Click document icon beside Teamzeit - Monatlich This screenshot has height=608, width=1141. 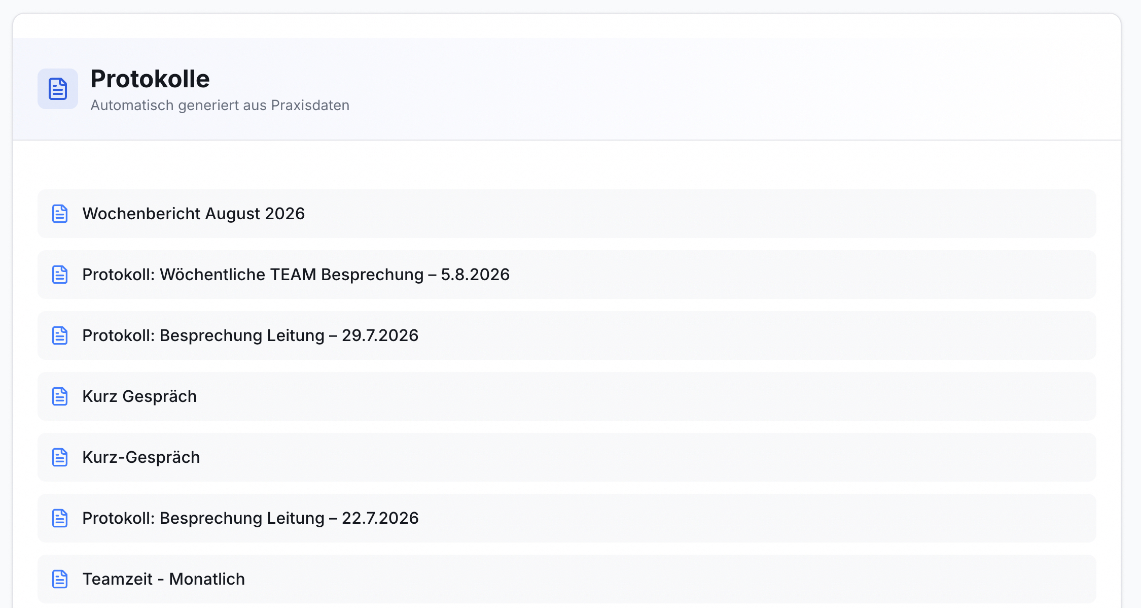(x=60, y=579)
